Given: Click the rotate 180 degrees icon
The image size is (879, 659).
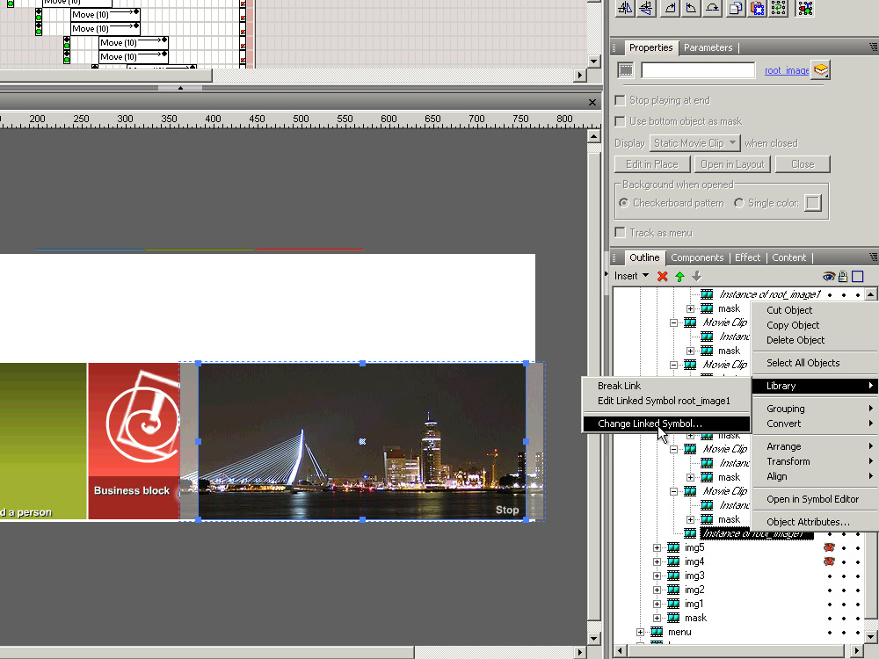Looking at the screenshot, I should (x=713, y=8).
